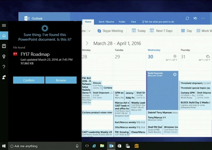The height and width of the screenshot is (150, 212).
Task: Open the Folder ribbon tab
Action: coord(122,22)
